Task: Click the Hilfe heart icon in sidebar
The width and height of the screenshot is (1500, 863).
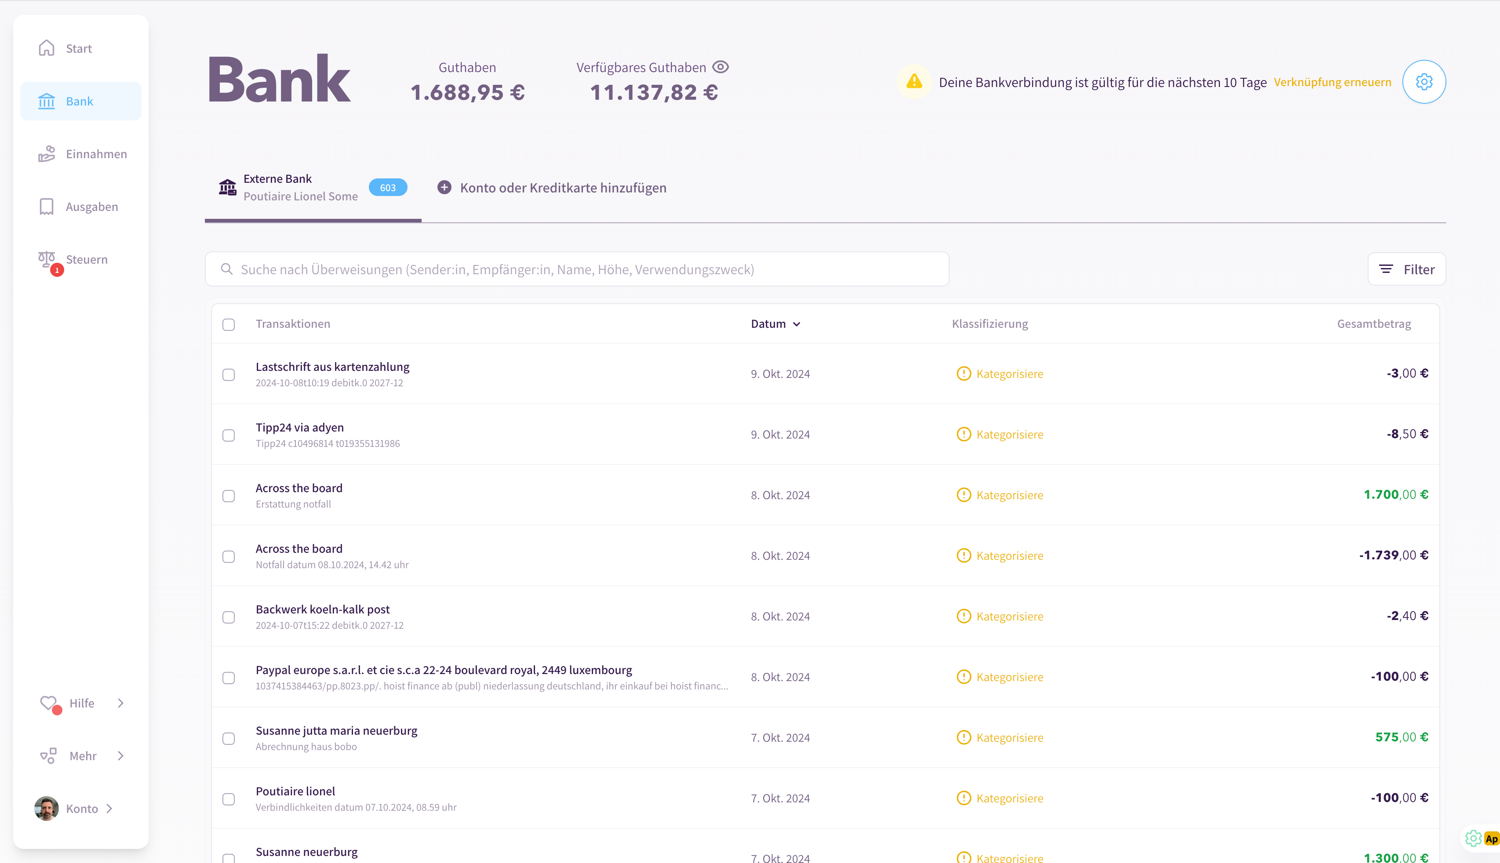Action: [48, 703]
